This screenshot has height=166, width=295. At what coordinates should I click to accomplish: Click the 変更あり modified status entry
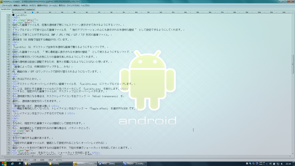(26, 160)
